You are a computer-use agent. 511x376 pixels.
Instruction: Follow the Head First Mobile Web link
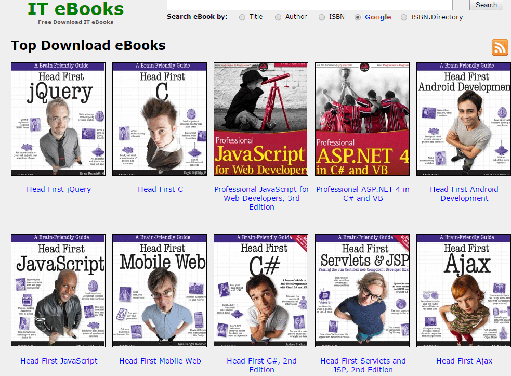coord(160,361)
